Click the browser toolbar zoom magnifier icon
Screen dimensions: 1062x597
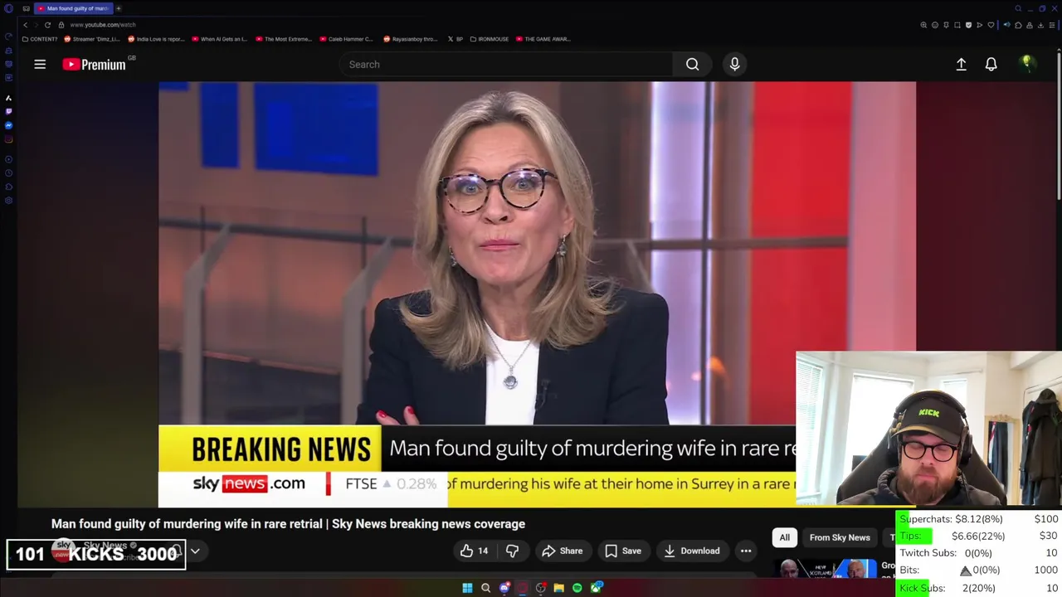pyautogui.click(x=923, y=25)
